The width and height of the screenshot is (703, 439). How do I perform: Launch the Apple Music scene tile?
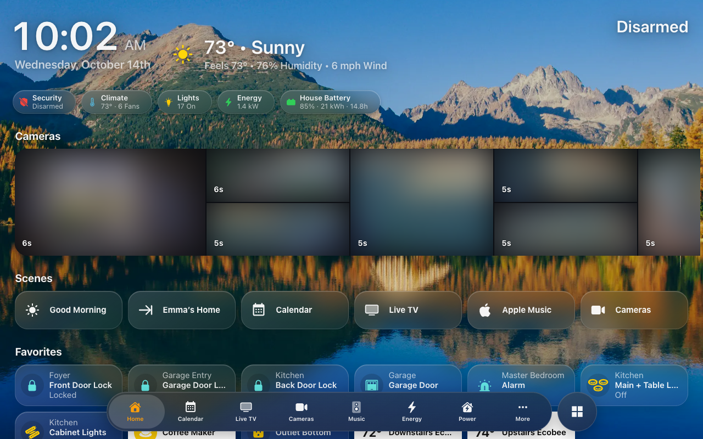click(521, 310)
